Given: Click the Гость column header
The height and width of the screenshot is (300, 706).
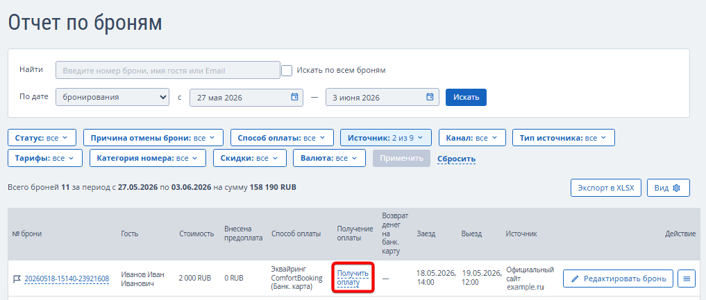Looking at the screenshot, I should 130,234.
